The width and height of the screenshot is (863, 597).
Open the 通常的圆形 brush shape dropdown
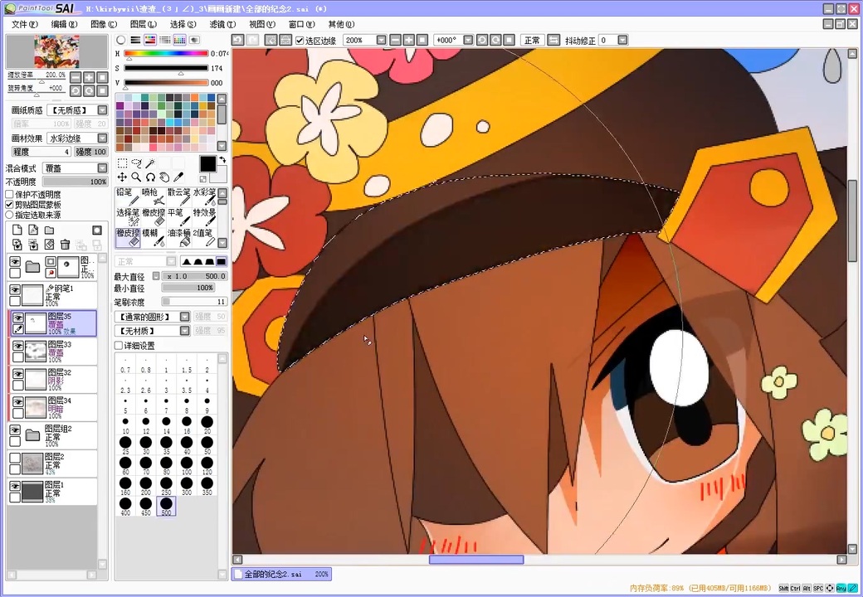[x=185, y=317]
